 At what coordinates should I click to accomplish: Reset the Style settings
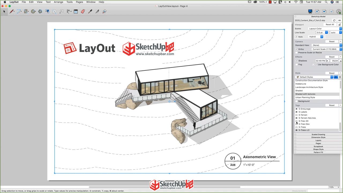(x=332, y=73)
